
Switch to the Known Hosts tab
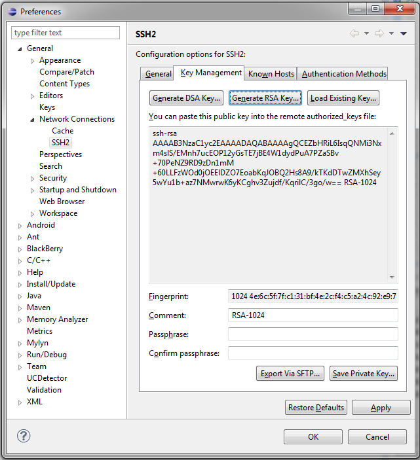[271, 74]
